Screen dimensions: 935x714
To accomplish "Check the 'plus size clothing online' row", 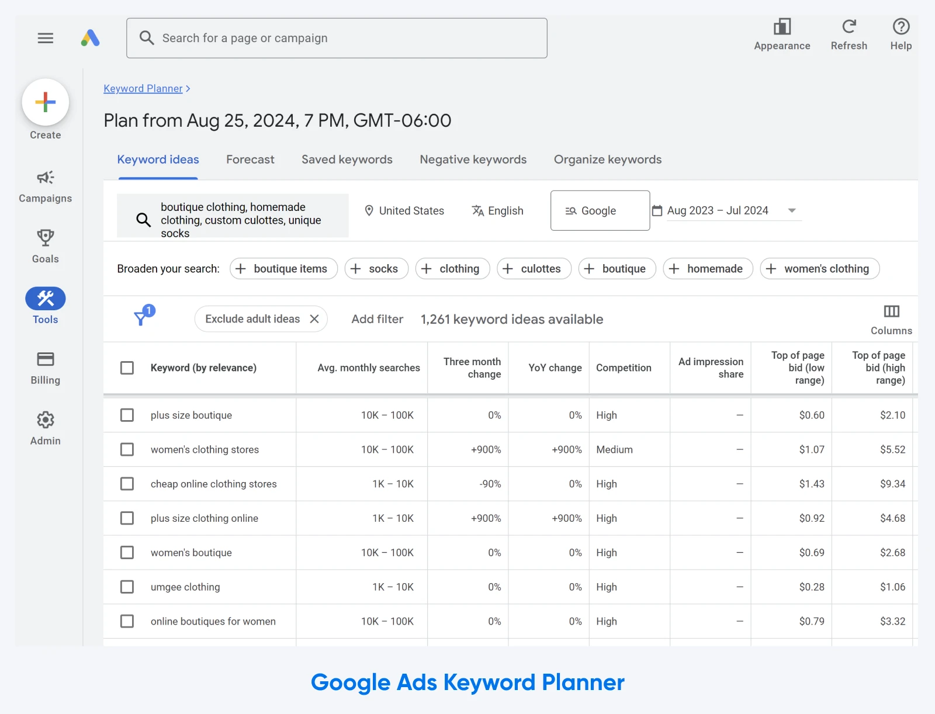I will click(x=127, y=518).
